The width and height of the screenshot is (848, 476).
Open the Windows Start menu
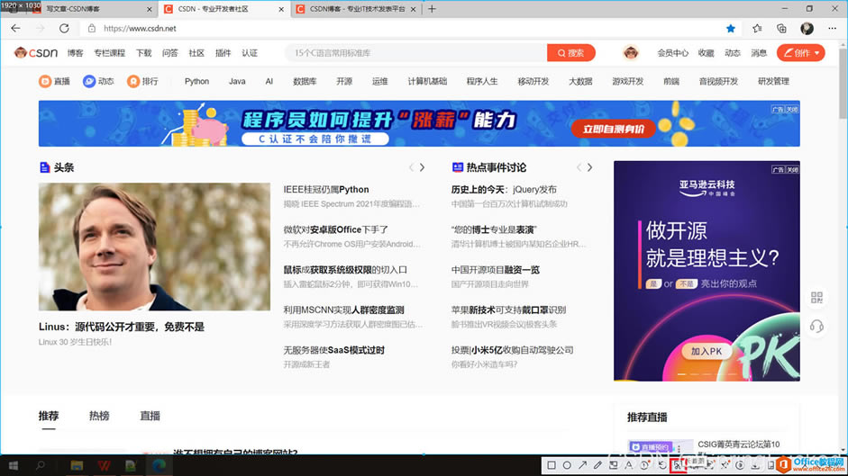(x=13, y=465)
